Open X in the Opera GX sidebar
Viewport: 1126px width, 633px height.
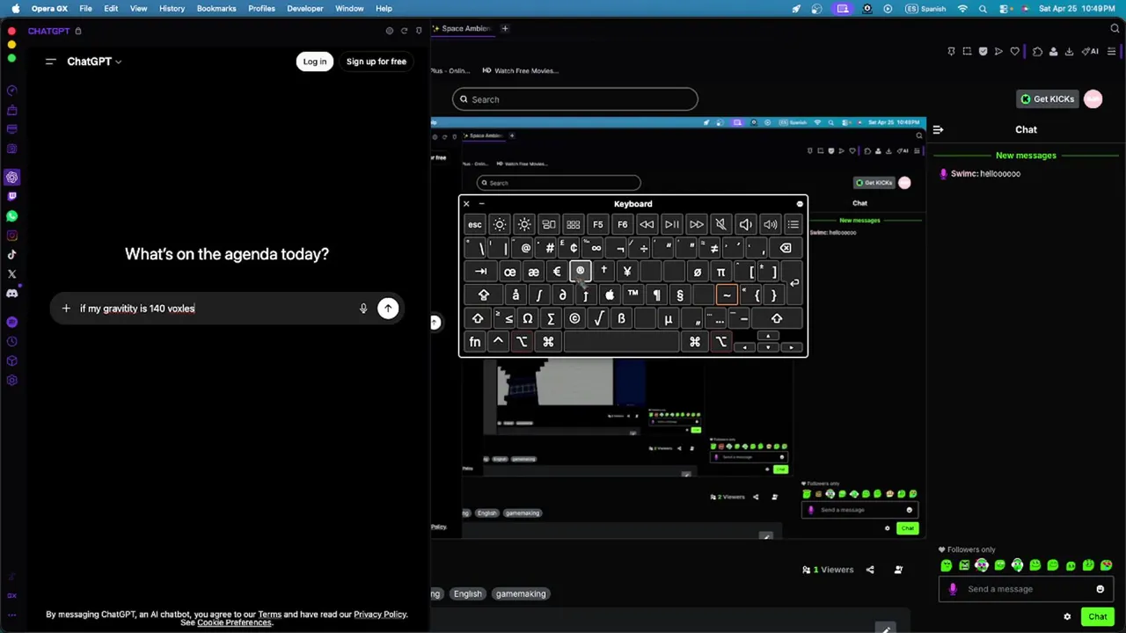click(x=12, y=274)
